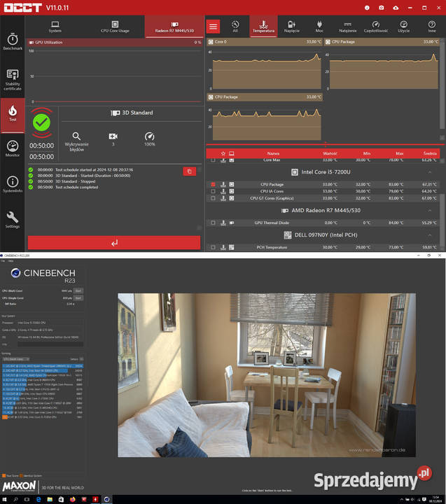The width and height of the screenshot is (446, 504).
Task: Select the Radeon R7 M445/530 tab
Action: tap(174, 27)
